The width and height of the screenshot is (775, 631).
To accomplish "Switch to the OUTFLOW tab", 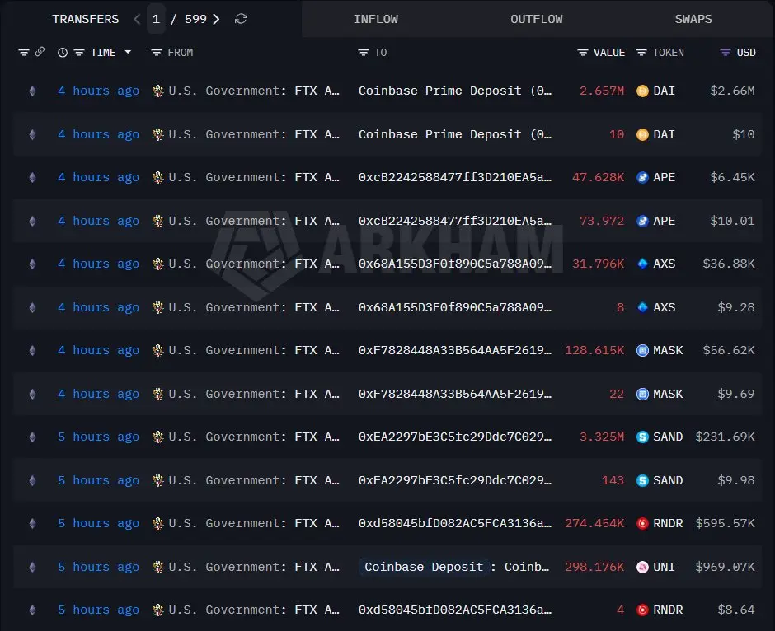I will point(536,19).
